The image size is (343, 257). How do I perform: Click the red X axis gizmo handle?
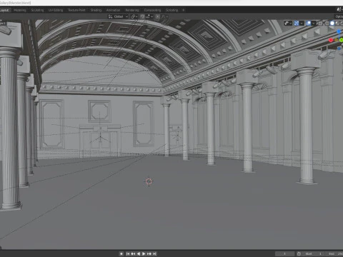(331, 40)
